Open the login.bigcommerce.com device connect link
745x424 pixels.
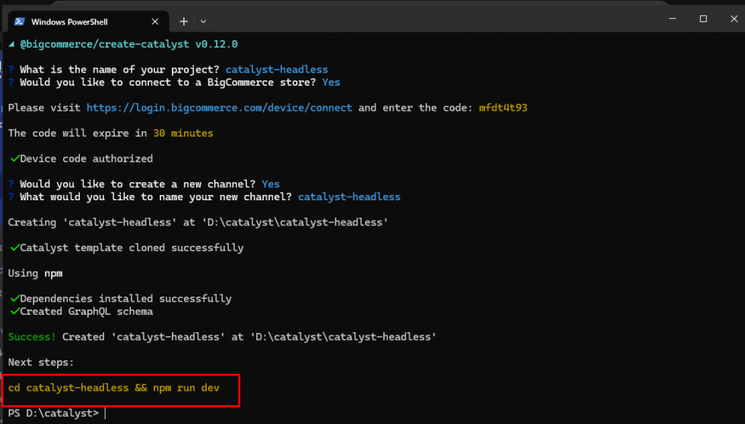pyautogui.click(x=219, y=108)
